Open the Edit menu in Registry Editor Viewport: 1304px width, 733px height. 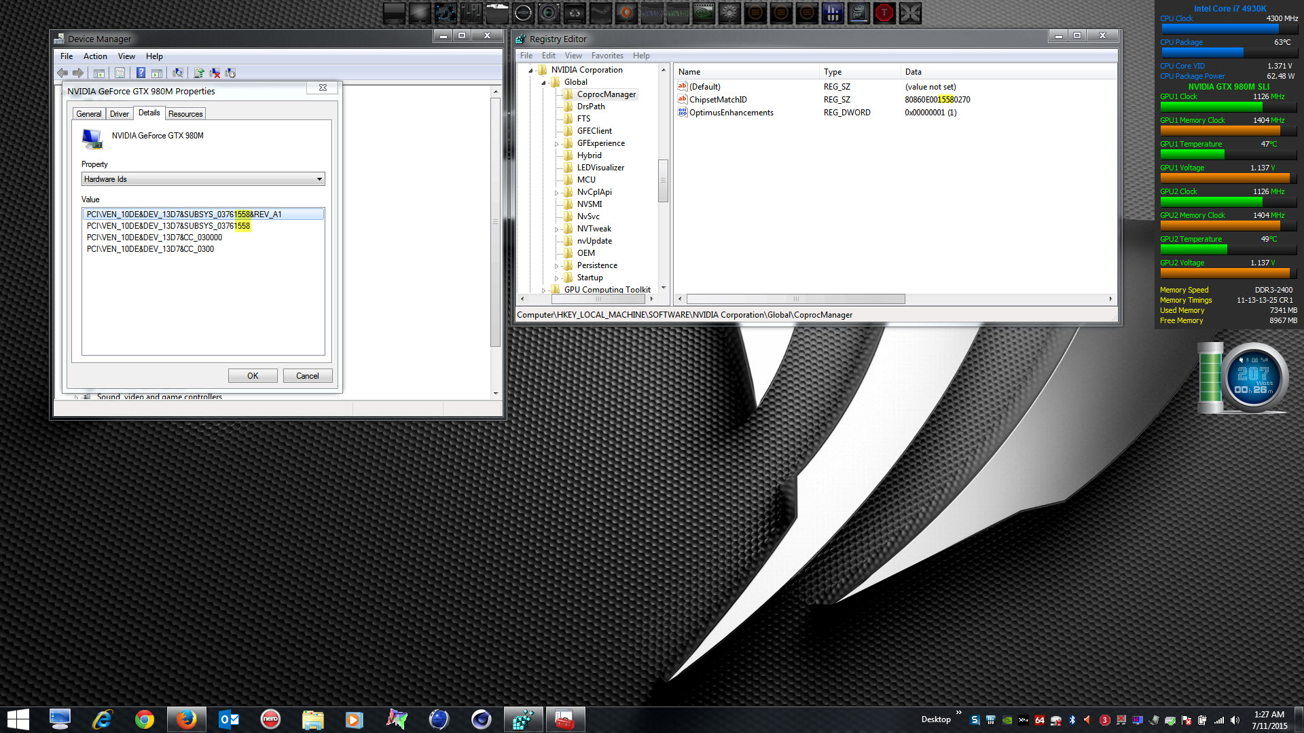tap(549, 56)
